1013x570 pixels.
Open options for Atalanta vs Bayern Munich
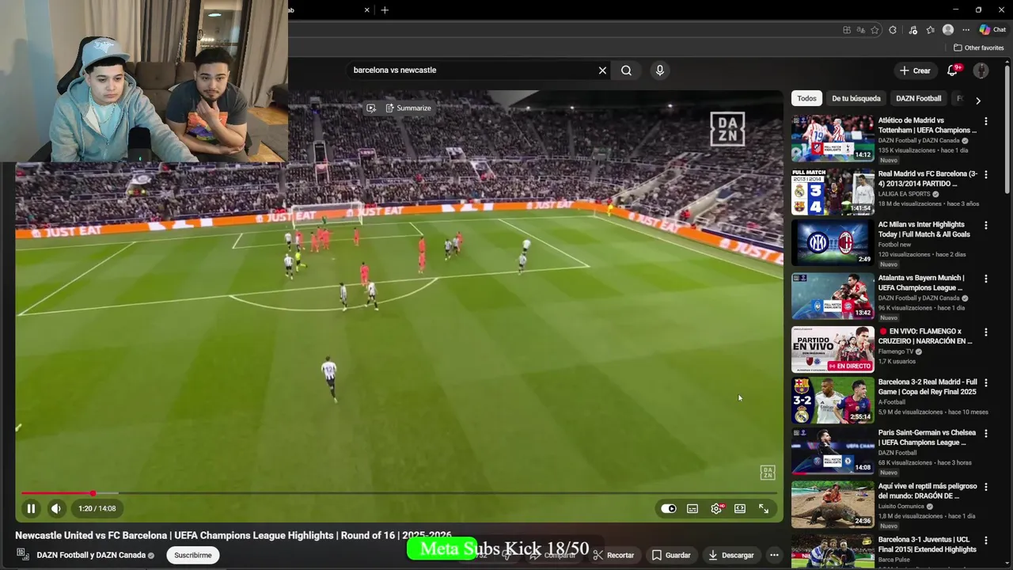[x=986, y=279]
